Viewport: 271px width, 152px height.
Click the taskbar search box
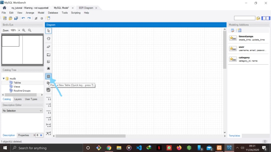tap(47, 148)
